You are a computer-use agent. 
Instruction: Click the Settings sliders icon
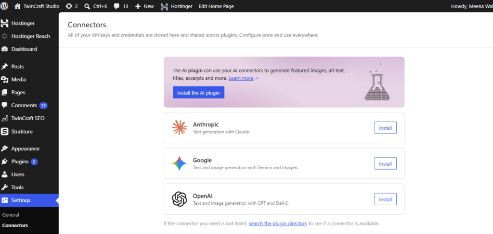pos(4,200)
